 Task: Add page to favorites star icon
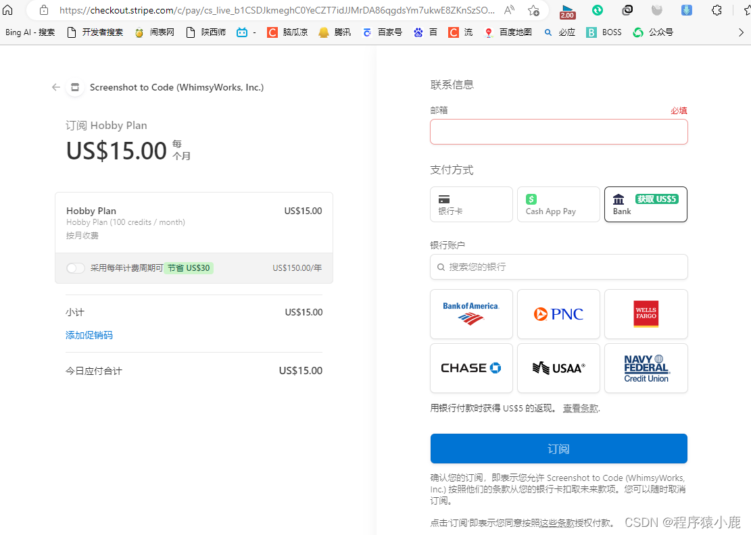533,10
